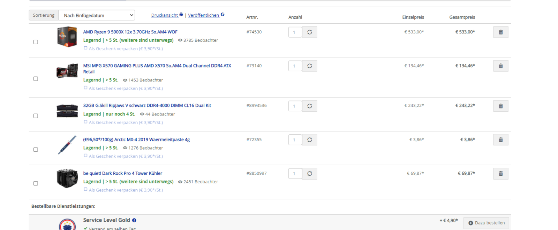This screenshot has width=558, height=230.
Task: Open the Nach Einfügedatum sorting dropdown
Action: [97, 15]
